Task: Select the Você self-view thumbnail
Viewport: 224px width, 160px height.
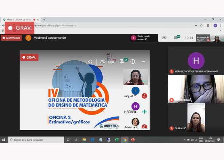Action: pos(217,38)
